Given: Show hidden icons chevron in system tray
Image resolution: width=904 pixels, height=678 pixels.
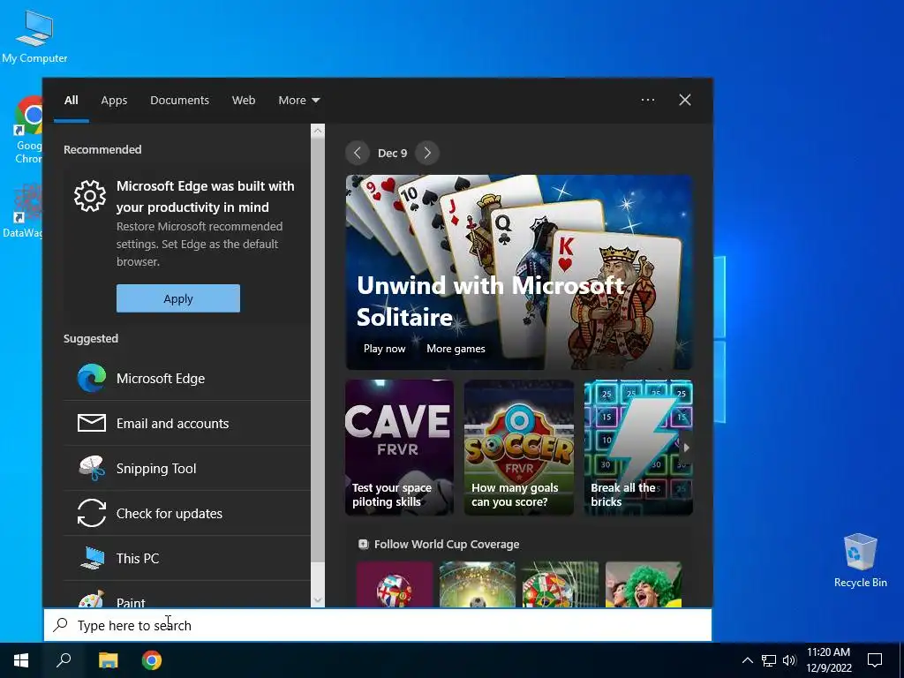Looking at the screenshot, I should 747,660.
